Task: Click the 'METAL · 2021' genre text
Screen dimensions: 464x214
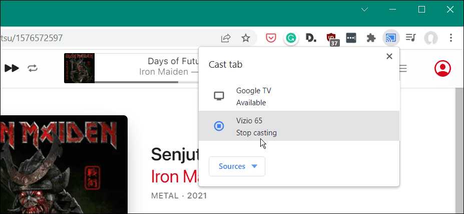Action: pyautogui.click(x=179, y=195)
